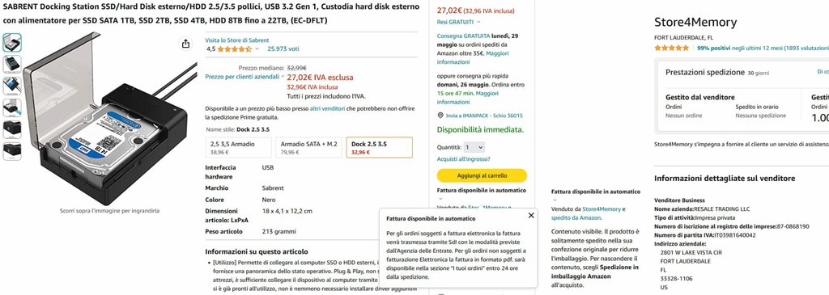Choose the Dock 2.5 3.5 style option
Screen dimensions: 829x295
point(379,147)
